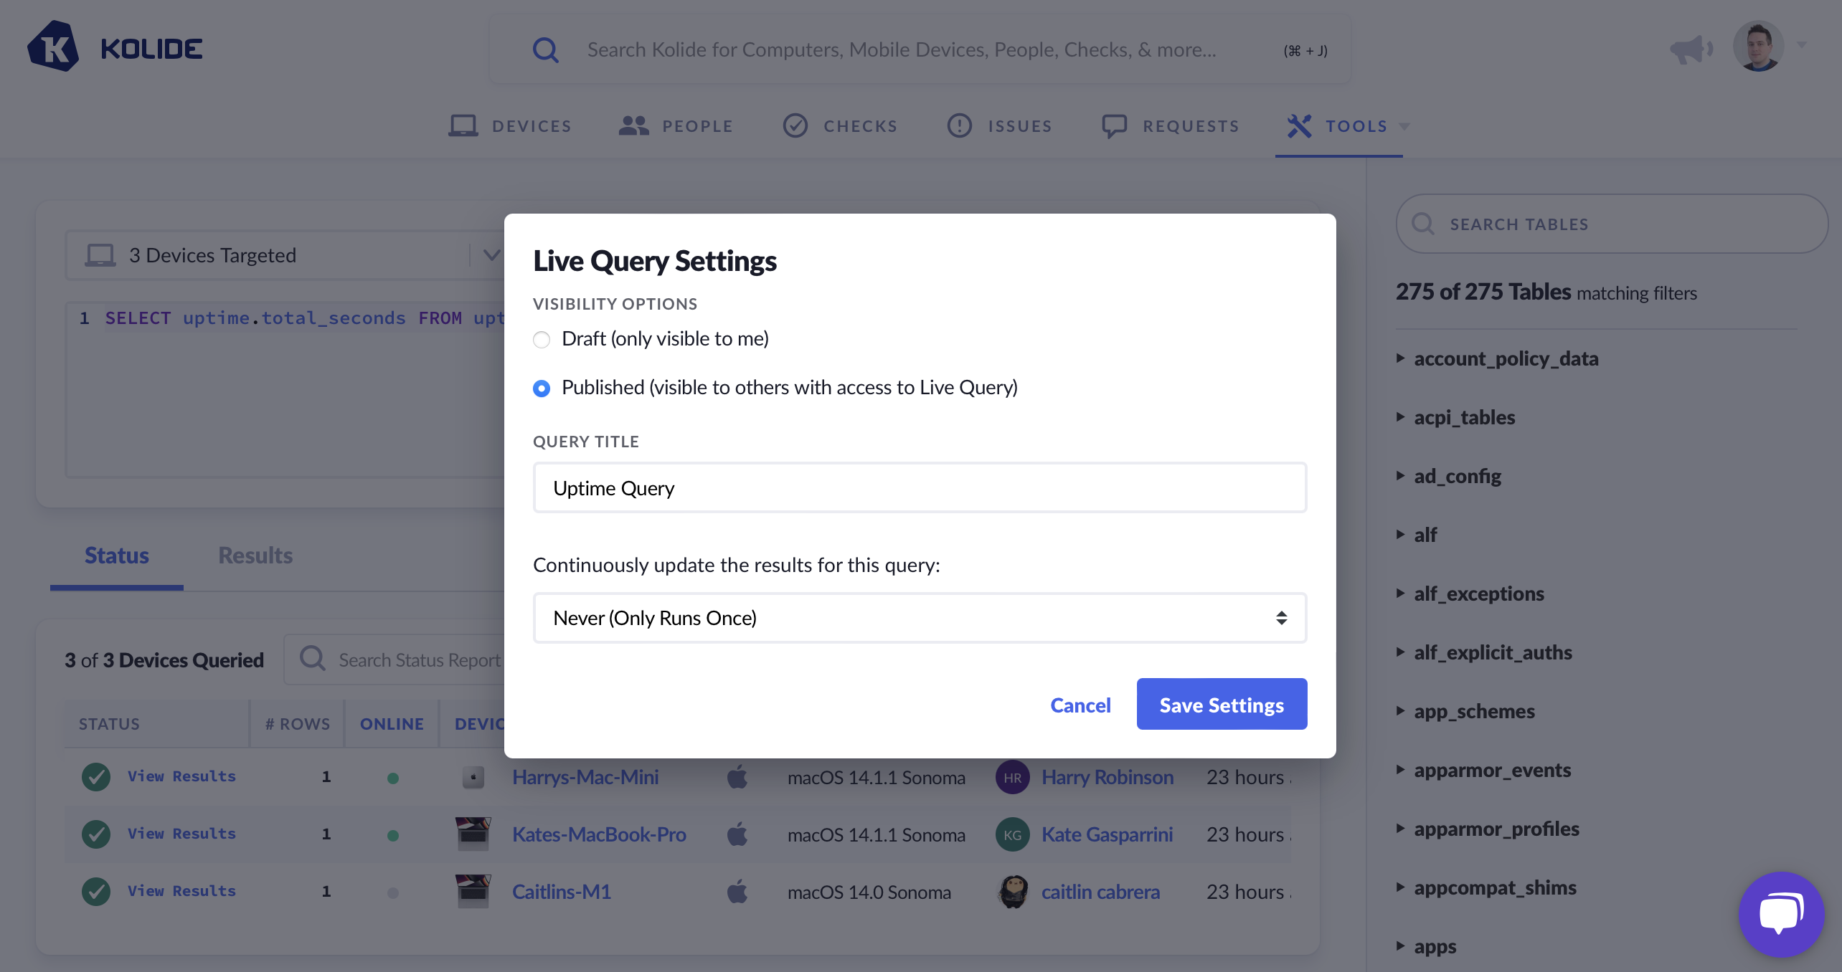Open the chat support bubble
Viewport: 1842px width, 972px height.
[x=1781, y=914]
